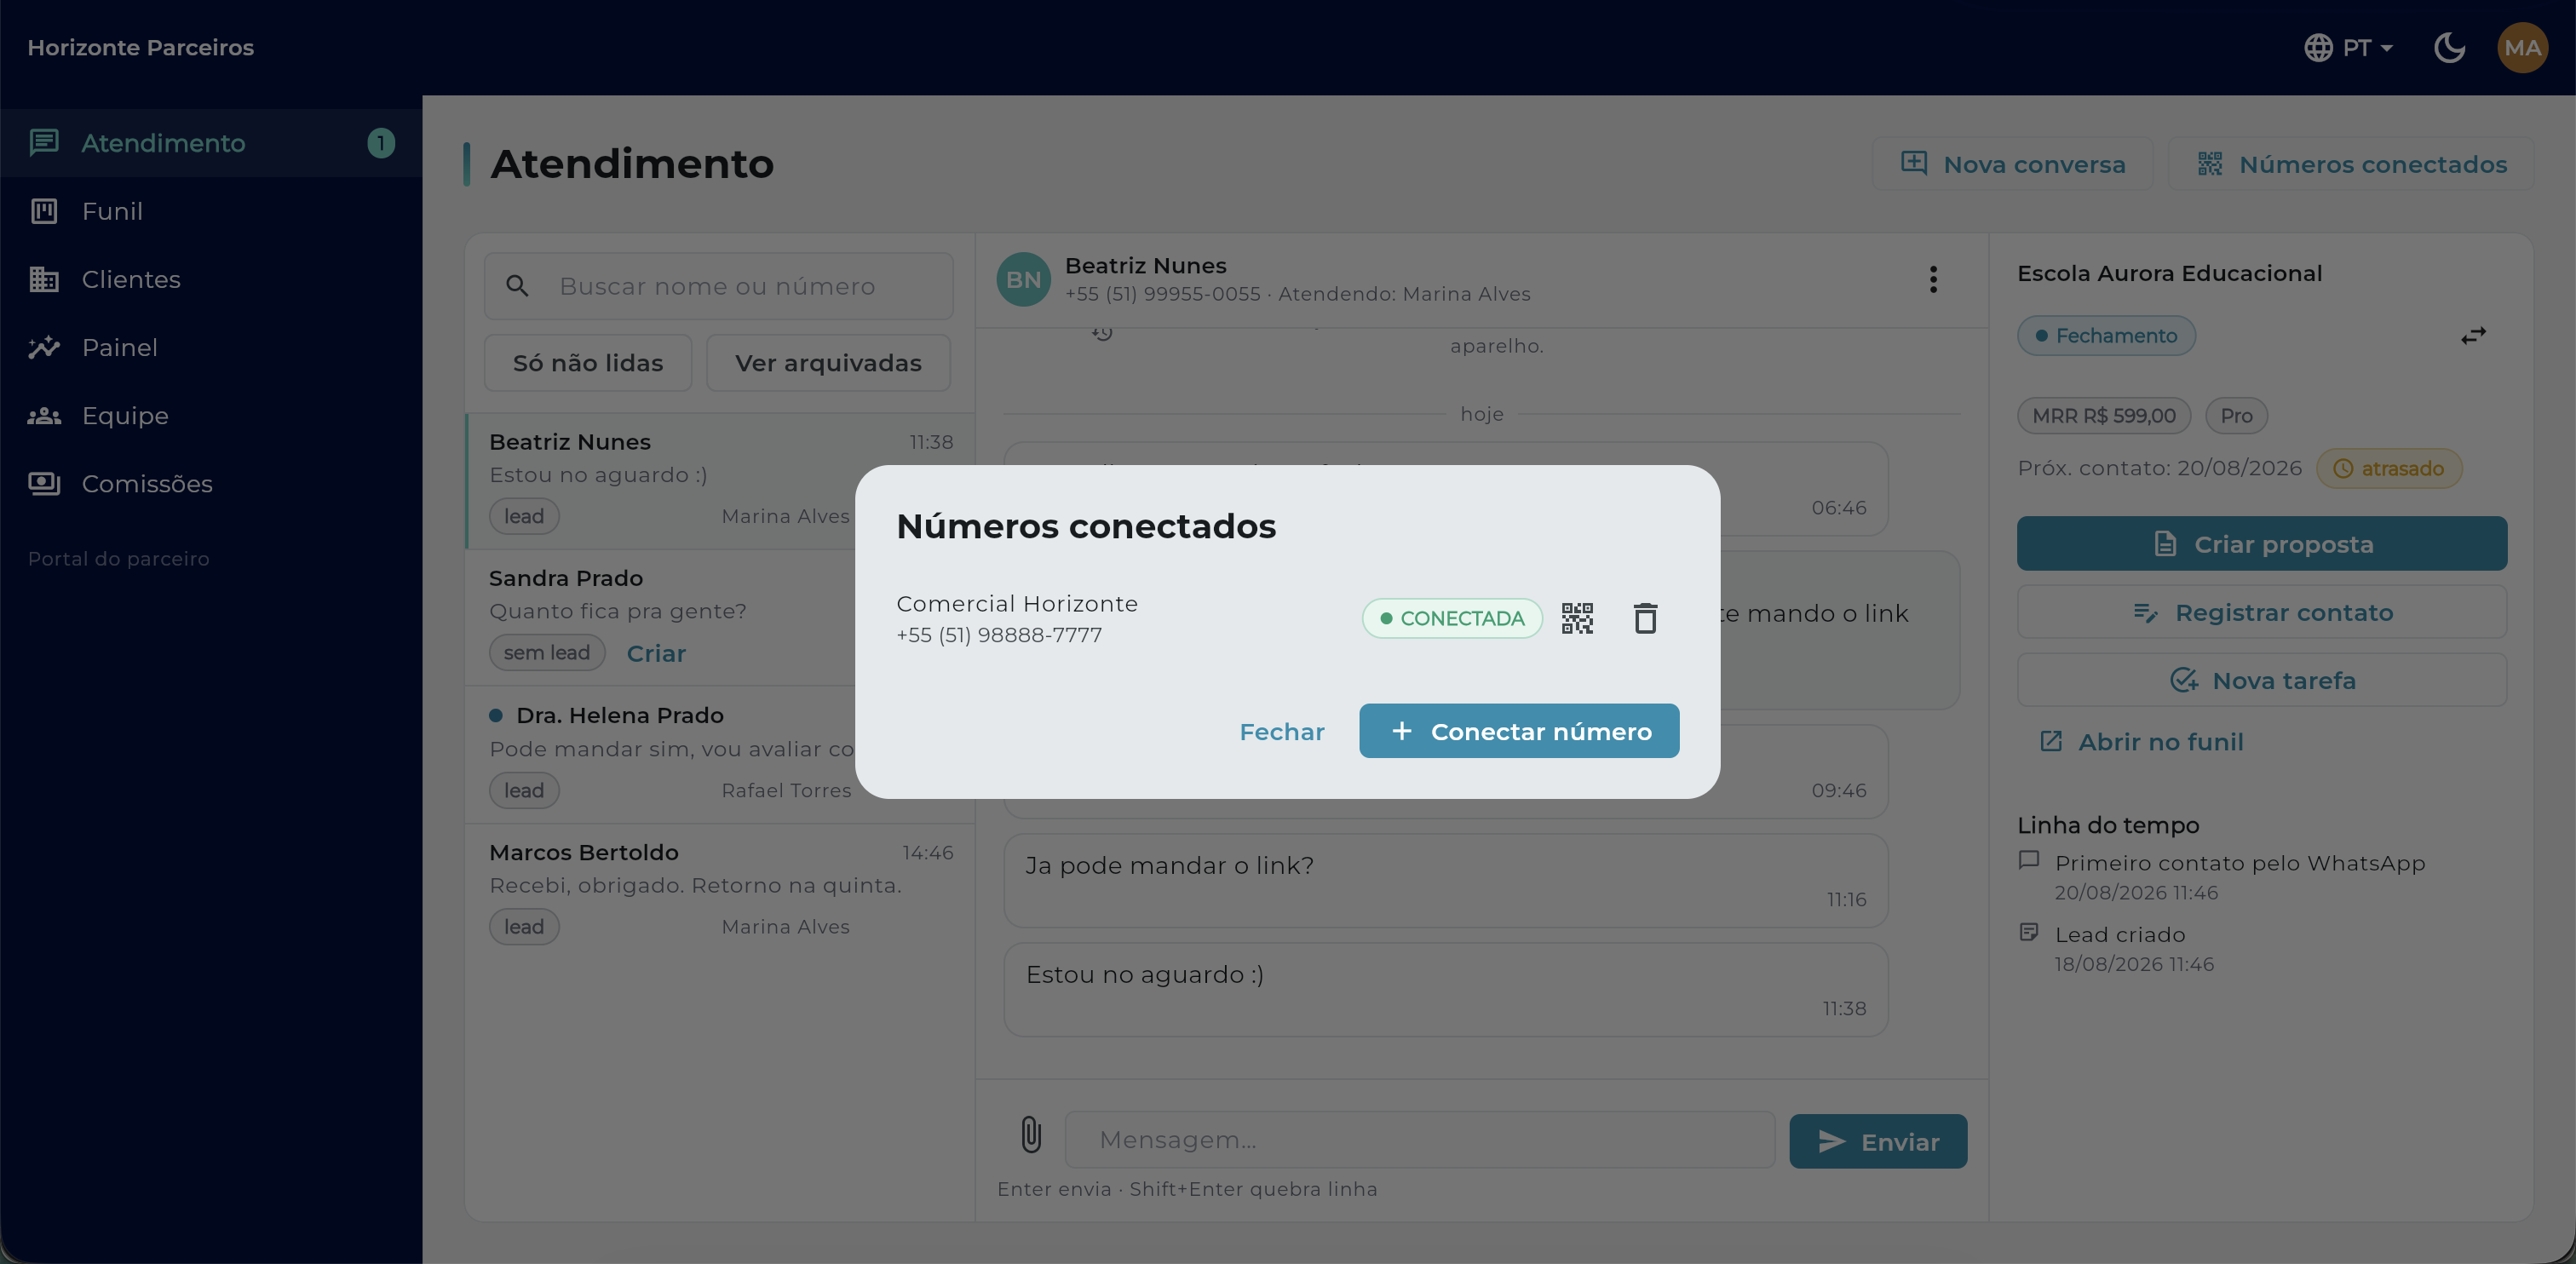Open Atendimento in the sidebar
Image resolution: width=2576 pixels, height=1264 pixels.
pyautogui.click(x=211, y=143)
